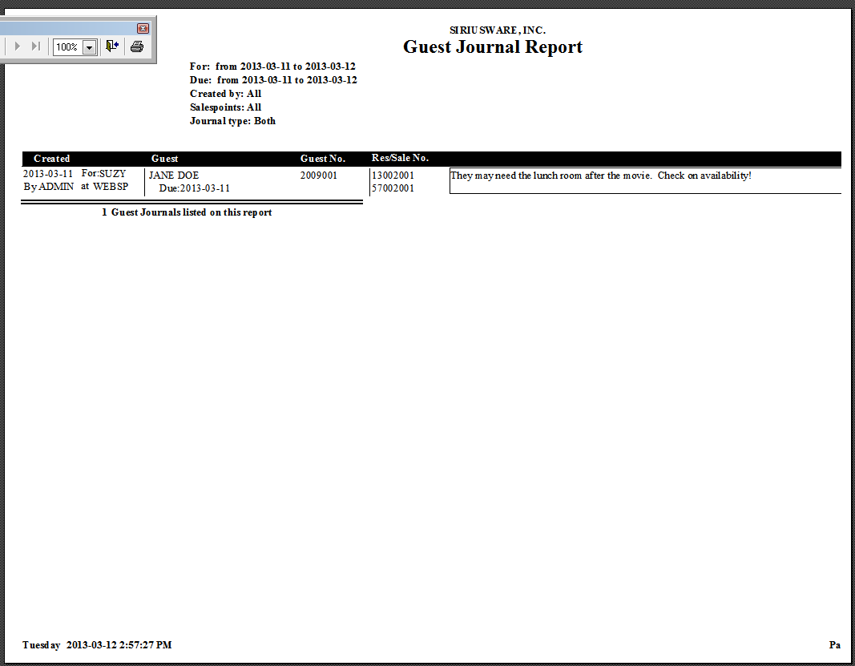Screen dimensions: 855x666
Task: Click the Guest Journal Report title
Action: pyautogui.click(x=492, y=46)
